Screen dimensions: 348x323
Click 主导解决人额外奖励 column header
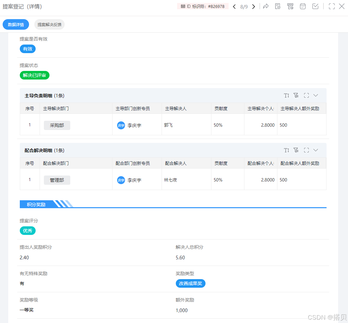(x=301, y=109)
